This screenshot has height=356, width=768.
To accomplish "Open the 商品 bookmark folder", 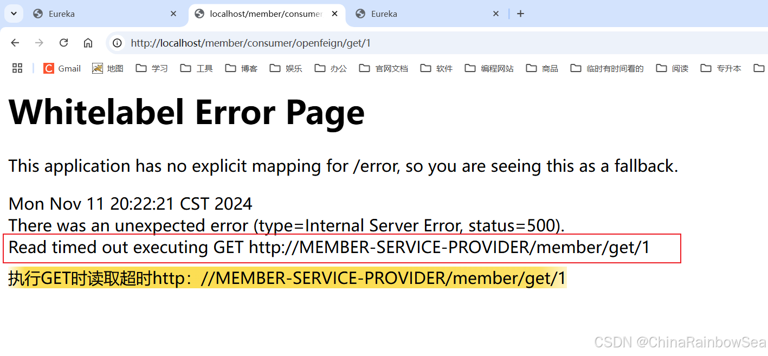I will (543, 68).
